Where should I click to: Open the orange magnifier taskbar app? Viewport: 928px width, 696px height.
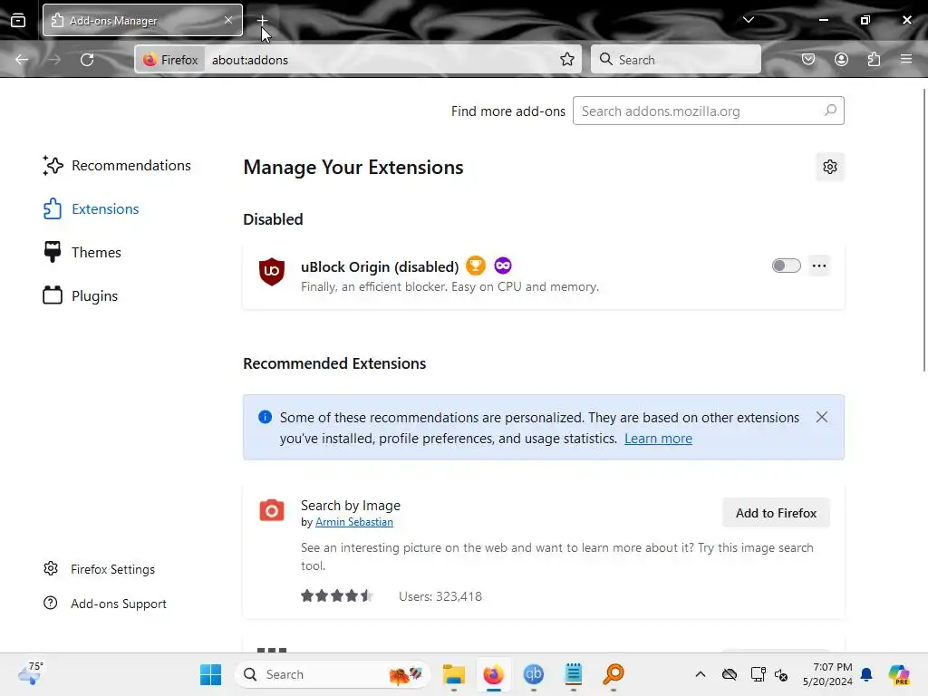[614, 674]
